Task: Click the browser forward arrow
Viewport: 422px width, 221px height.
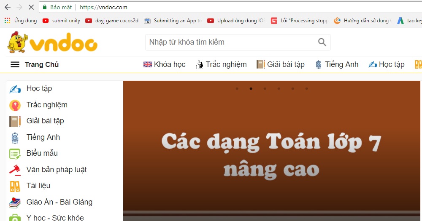Action: [x=19, y=7]
